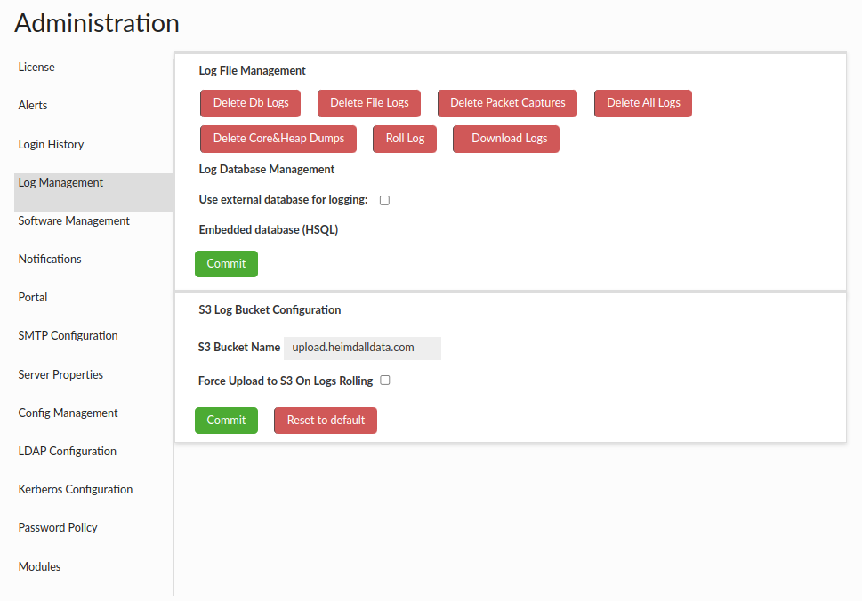Image resolution: width=862 pixels, height=601 pixels.
Task: Click the Delete Db Logs button
Action: 250,103
